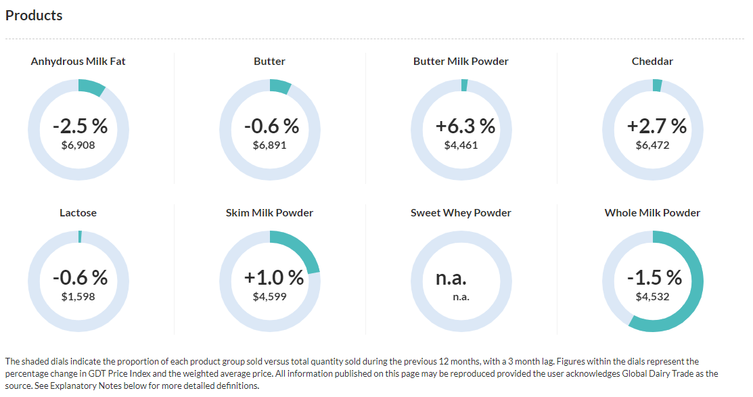Click the Whole Milk Powder title
The height and width of the screenshot is (397, 753).
click(x=652, y=213)
